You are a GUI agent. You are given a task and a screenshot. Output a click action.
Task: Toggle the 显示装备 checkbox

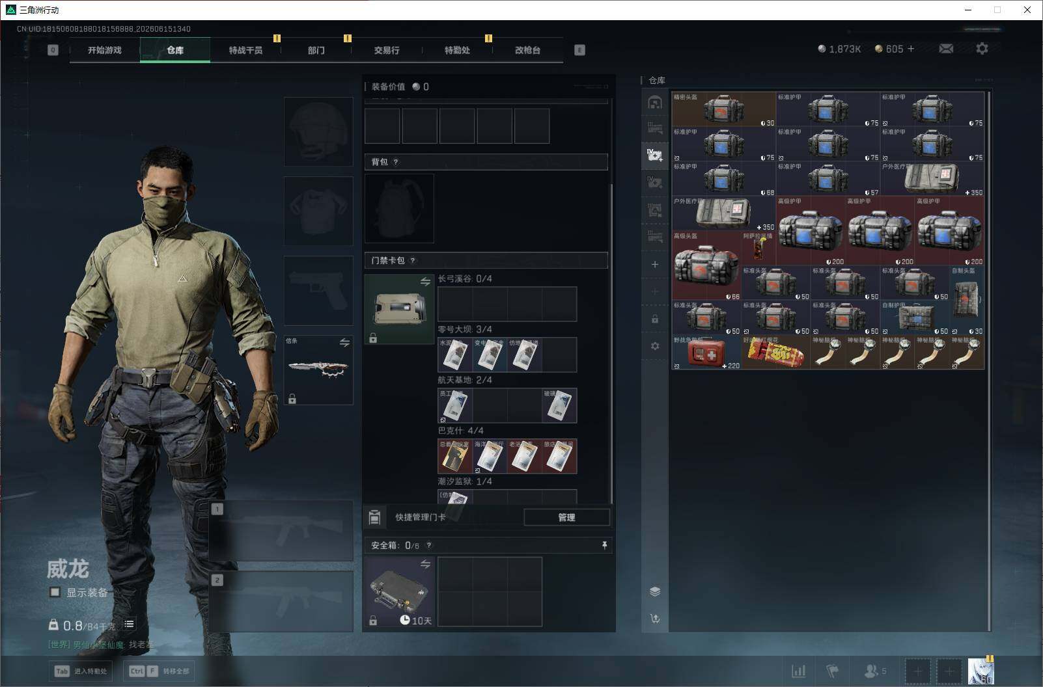click(55, 592)
